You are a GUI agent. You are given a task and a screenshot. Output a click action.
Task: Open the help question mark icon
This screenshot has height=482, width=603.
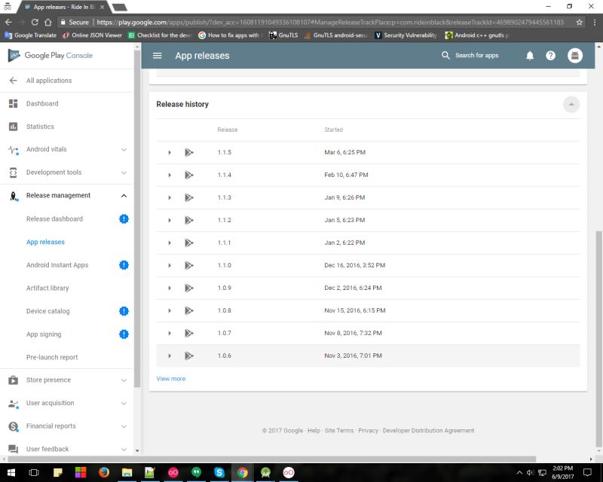550,56
